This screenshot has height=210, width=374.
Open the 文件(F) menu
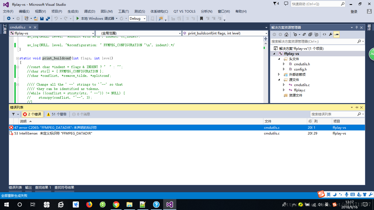point(8,11)
